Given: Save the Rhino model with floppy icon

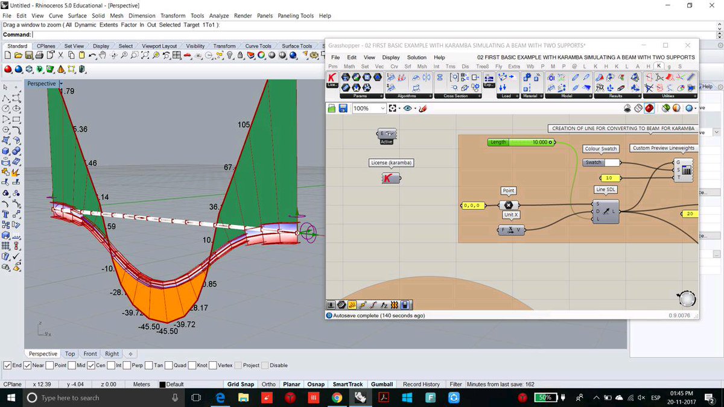Looking at the screenshot, I should [28, 55].
